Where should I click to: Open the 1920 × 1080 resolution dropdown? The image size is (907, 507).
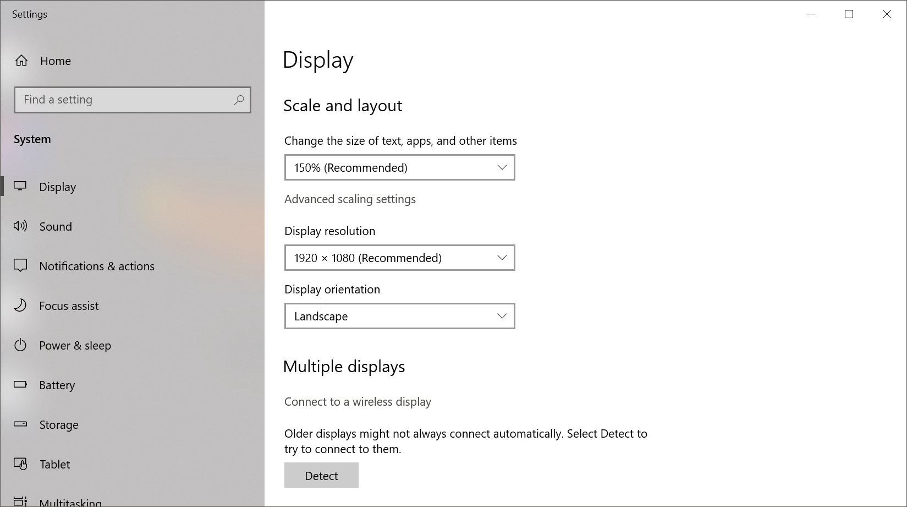400,258
